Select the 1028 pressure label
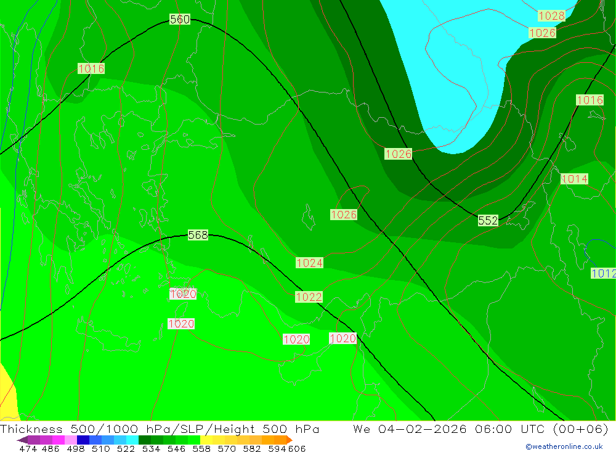The width and height of the screenshot is (616, 452). pyautogui.click(x=551, y=16)
